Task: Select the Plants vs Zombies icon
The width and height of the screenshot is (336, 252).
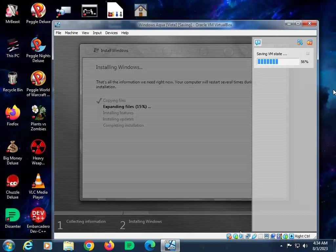Action: pos(38,118)
